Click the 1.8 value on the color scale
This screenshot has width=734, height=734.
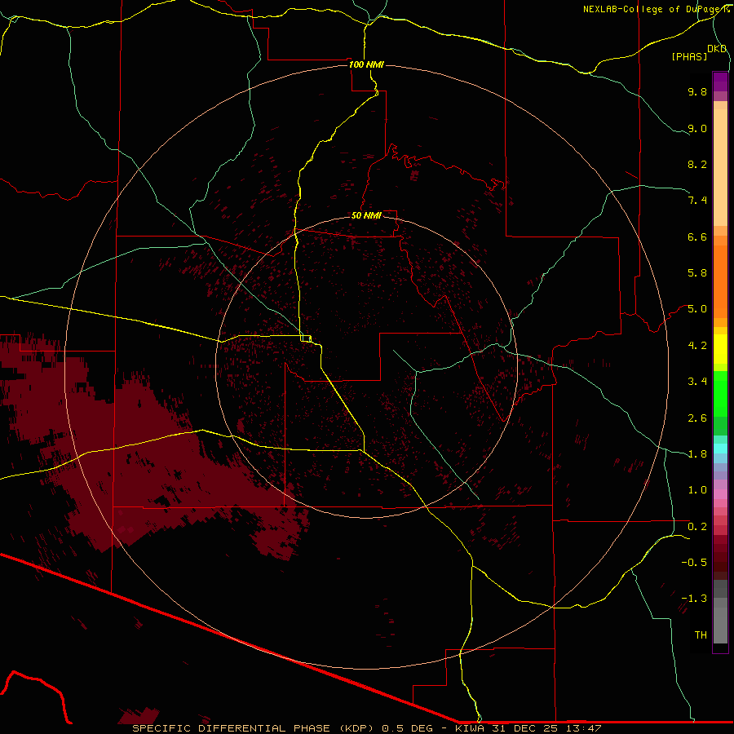pyautogui.click(x=697, y=454)
